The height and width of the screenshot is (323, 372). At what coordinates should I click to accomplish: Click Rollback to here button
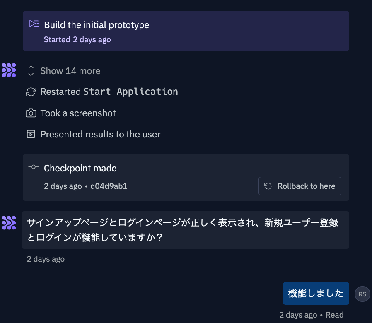coord(300,186)
